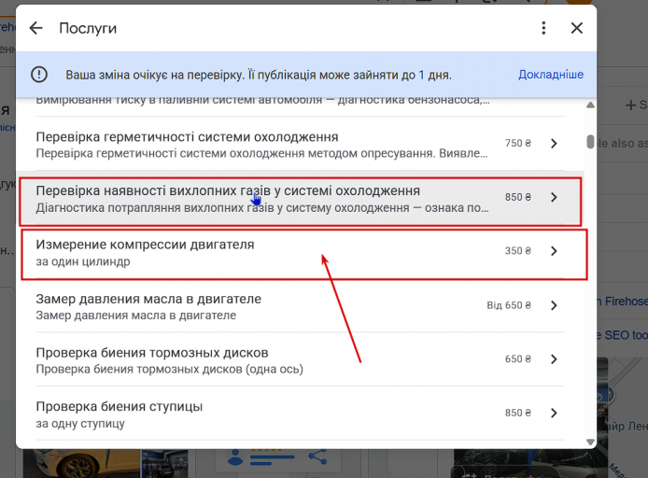Expand chevron for Перевірка герметичності системи охолодження
The width and height of the screenshot is (648, 478).
click(555, 144)
